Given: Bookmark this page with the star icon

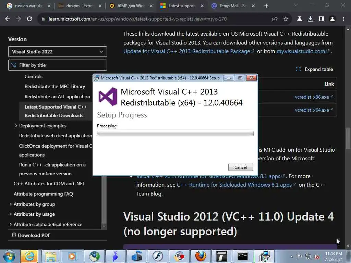Looking at the screenshot, I should (286, 19).
